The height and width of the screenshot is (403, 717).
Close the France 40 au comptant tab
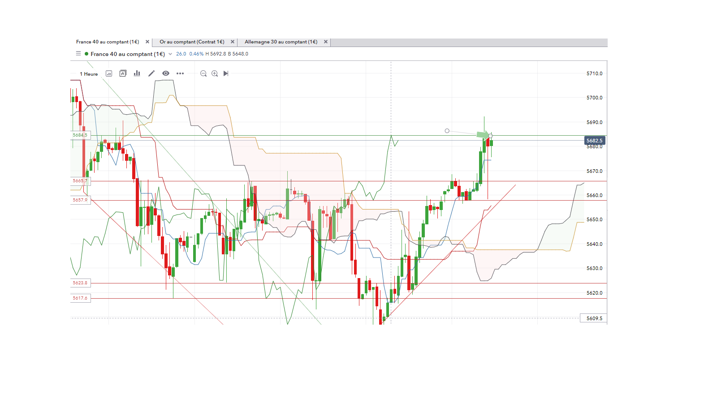[x=147, y=42]
